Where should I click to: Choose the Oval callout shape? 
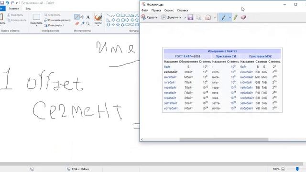(x=132, y=24)
